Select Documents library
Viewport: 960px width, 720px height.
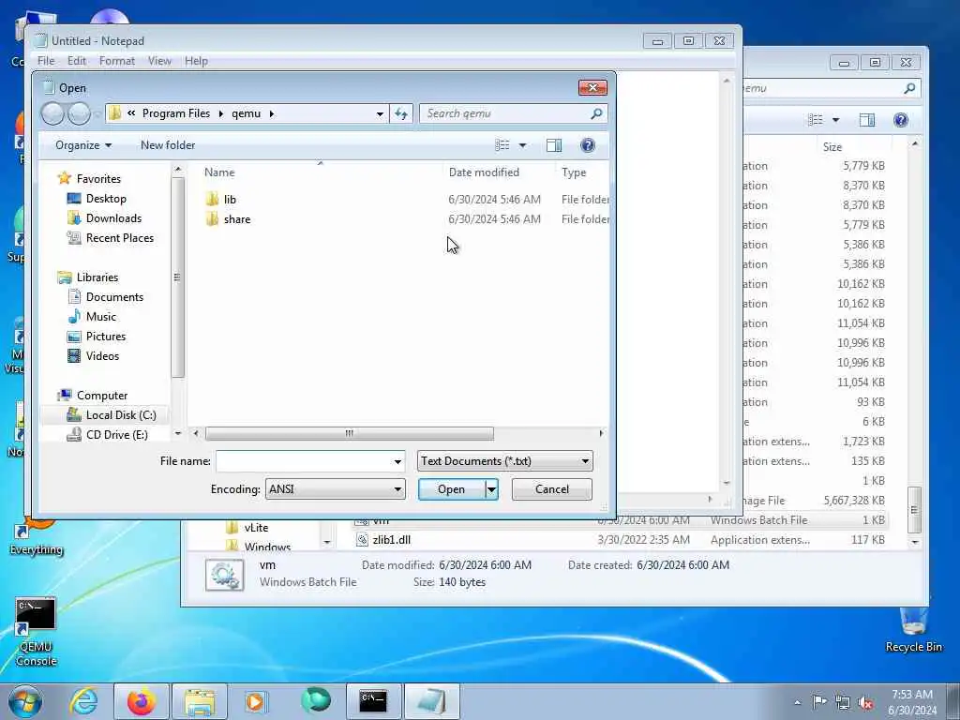[114, 297]
